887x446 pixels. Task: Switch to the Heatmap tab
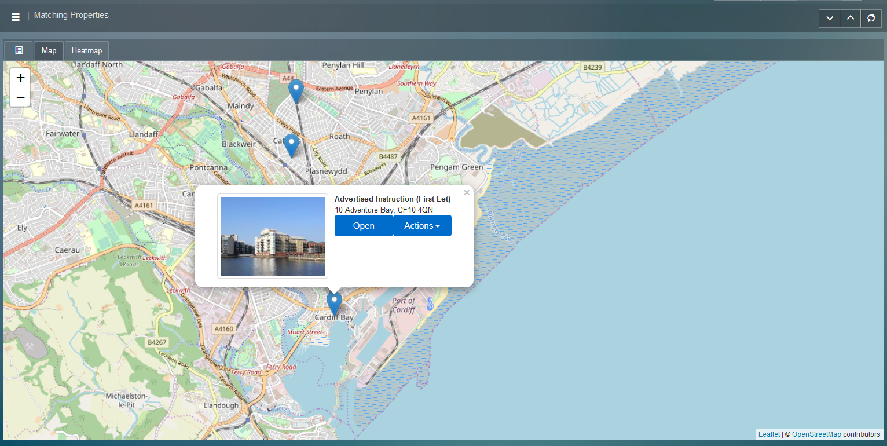(87, 51)
